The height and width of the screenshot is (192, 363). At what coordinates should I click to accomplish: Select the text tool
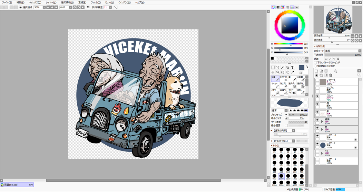point(293,68)
